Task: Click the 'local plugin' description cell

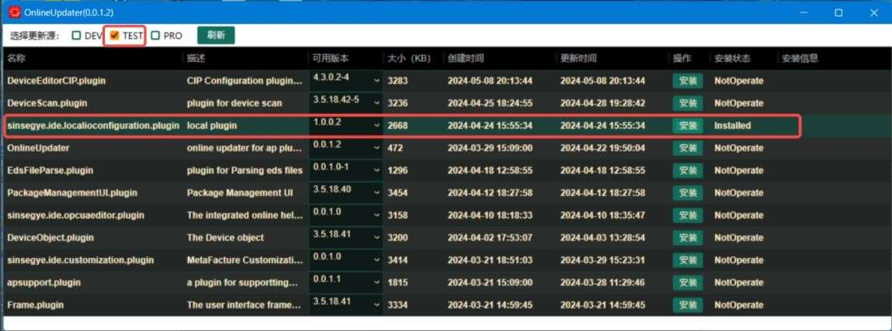Action: (x=212, y=126)
